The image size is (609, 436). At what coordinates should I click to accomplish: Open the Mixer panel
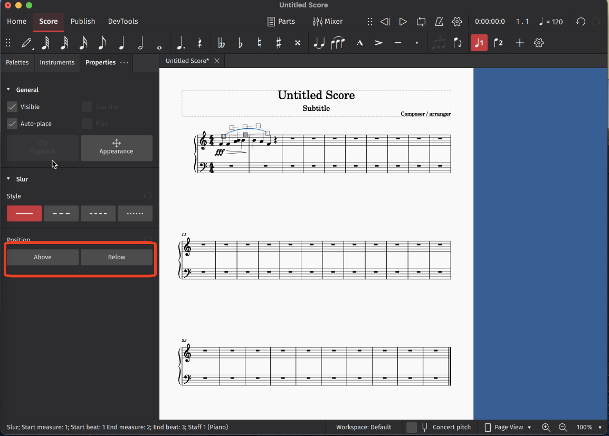[327, 22]
